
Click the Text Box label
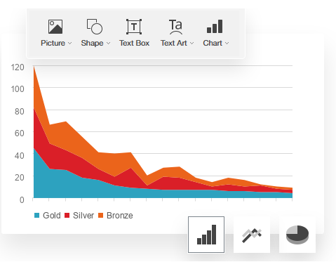click(x=134, y=43)
